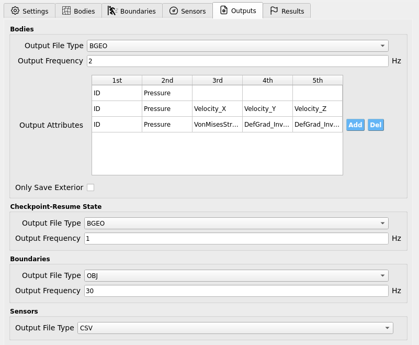Focus the Boundaries Output Frequency field
This screenshot has height=345, width=419.
click(236, 291)
